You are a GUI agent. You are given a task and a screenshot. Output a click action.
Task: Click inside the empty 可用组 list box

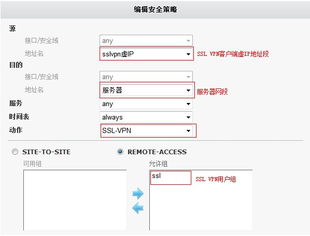(x=75, y=200)
